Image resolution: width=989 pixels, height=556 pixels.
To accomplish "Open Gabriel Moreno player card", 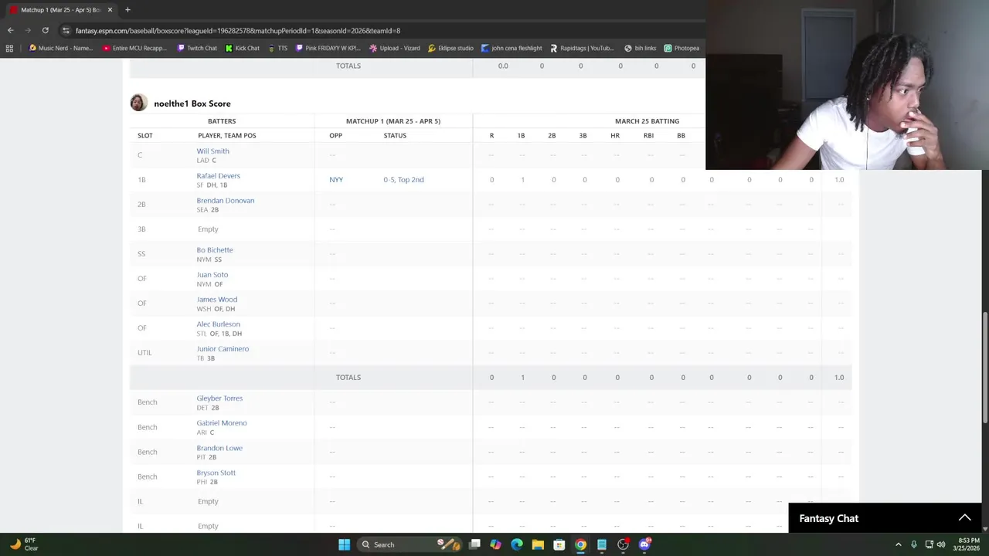I will [x=222, y=422].
